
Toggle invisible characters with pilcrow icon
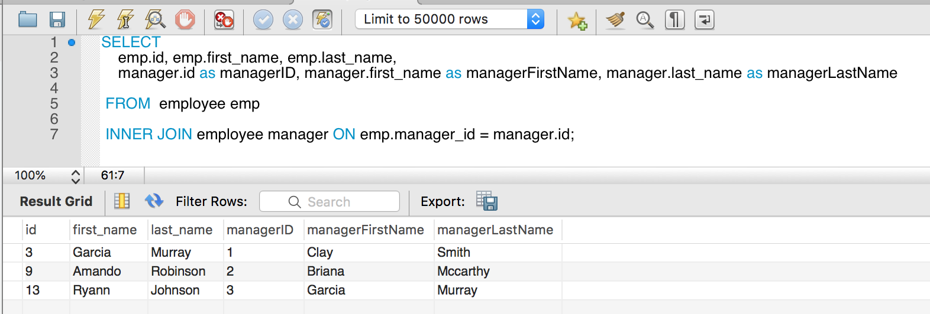click(x=674, y=20)
